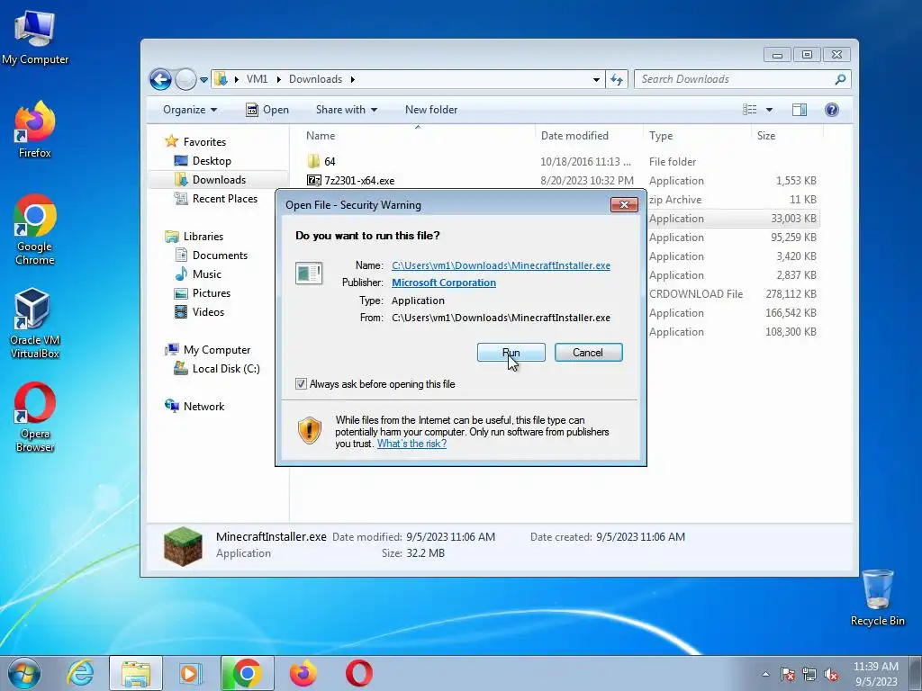Open Internet Explorer from taskbar
The width and height of the screenshot is (922, 691).
[x=80, y=673]
